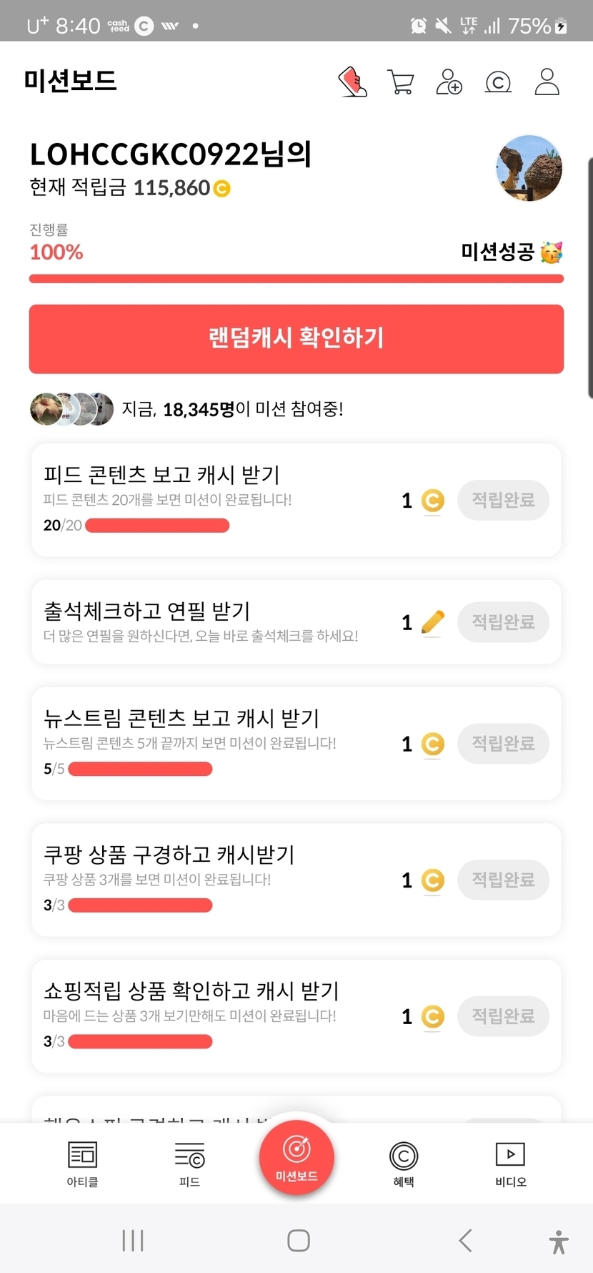Tap 적립완료 on the attendance check mission
The image size is (593, 1273).
[503, 621]
